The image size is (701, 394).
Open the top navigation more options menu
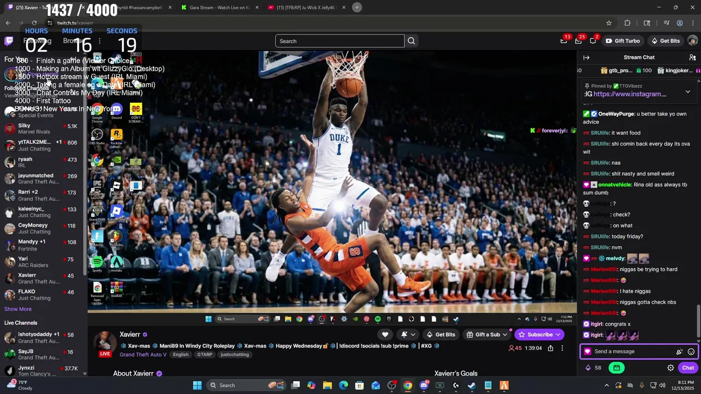pyautogui.click(x=99, y=41)
